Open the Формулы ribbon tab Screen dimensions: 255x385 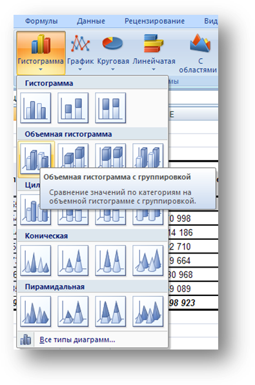[41, 21]
